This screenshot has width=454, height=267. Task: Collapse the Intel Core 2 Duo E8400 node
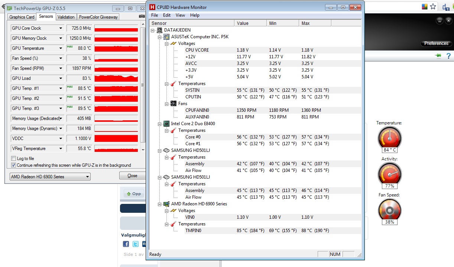tap(160, 124)
